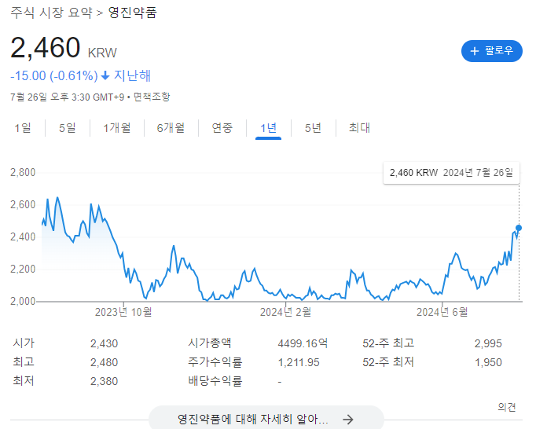Click the 주가수익률 value 1,211.95
536x429 pixels.
point(299,362)
